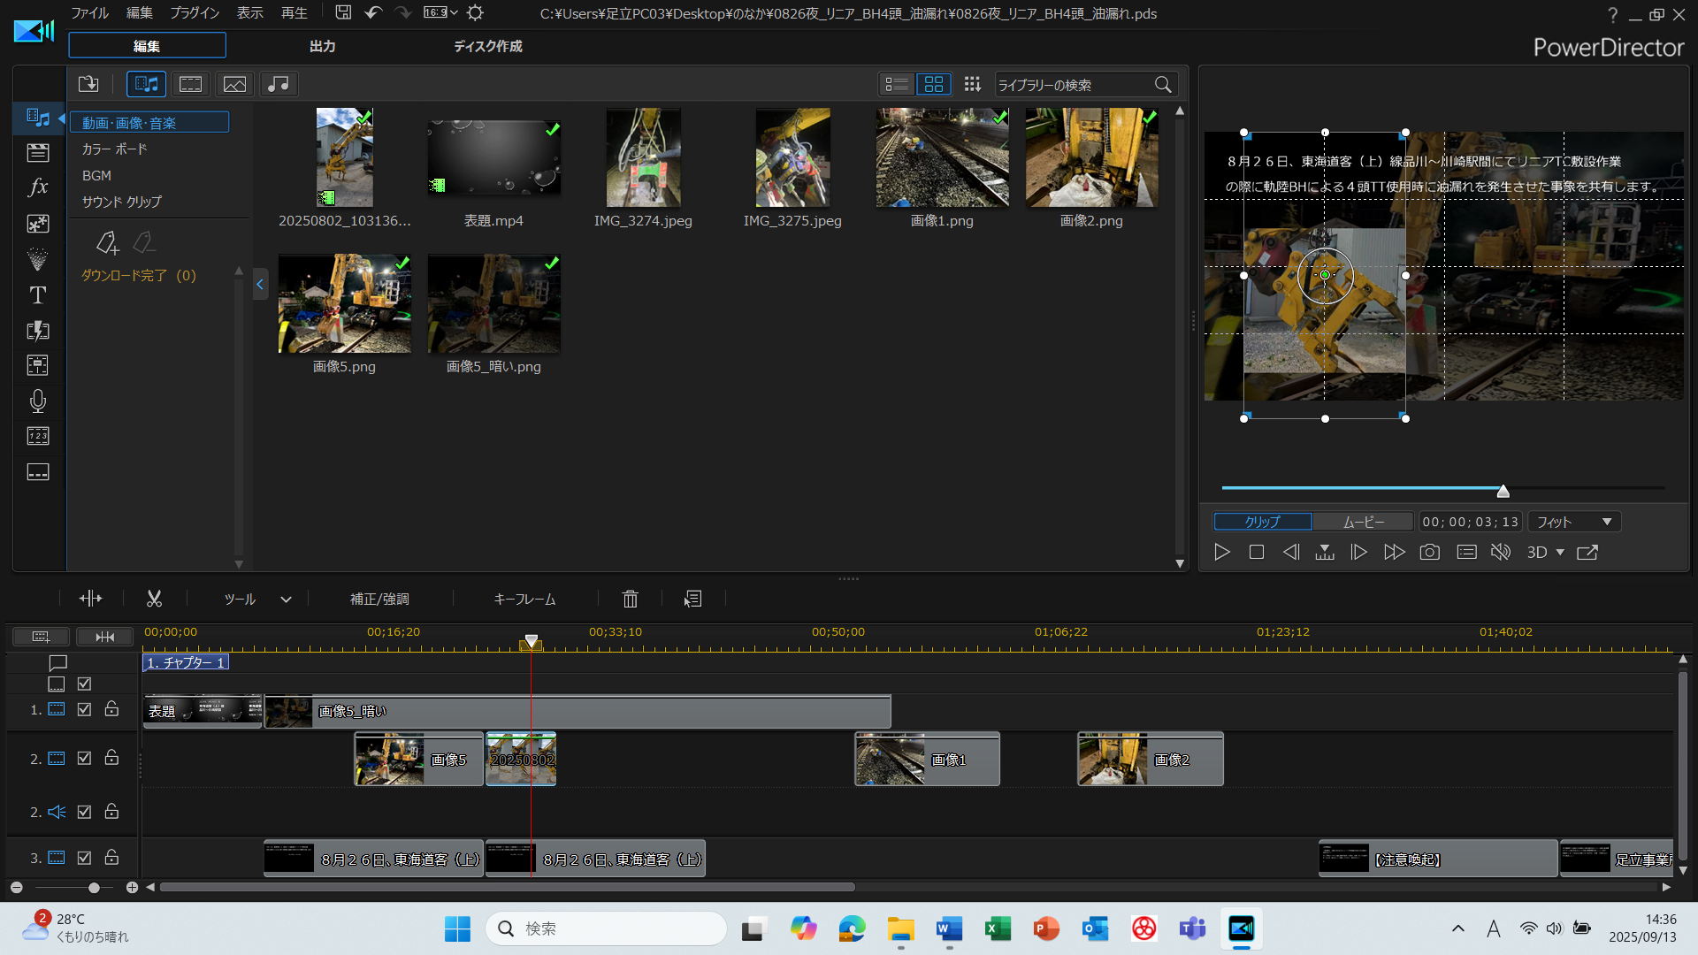Switch to the 出力 tab

(322, 46)
